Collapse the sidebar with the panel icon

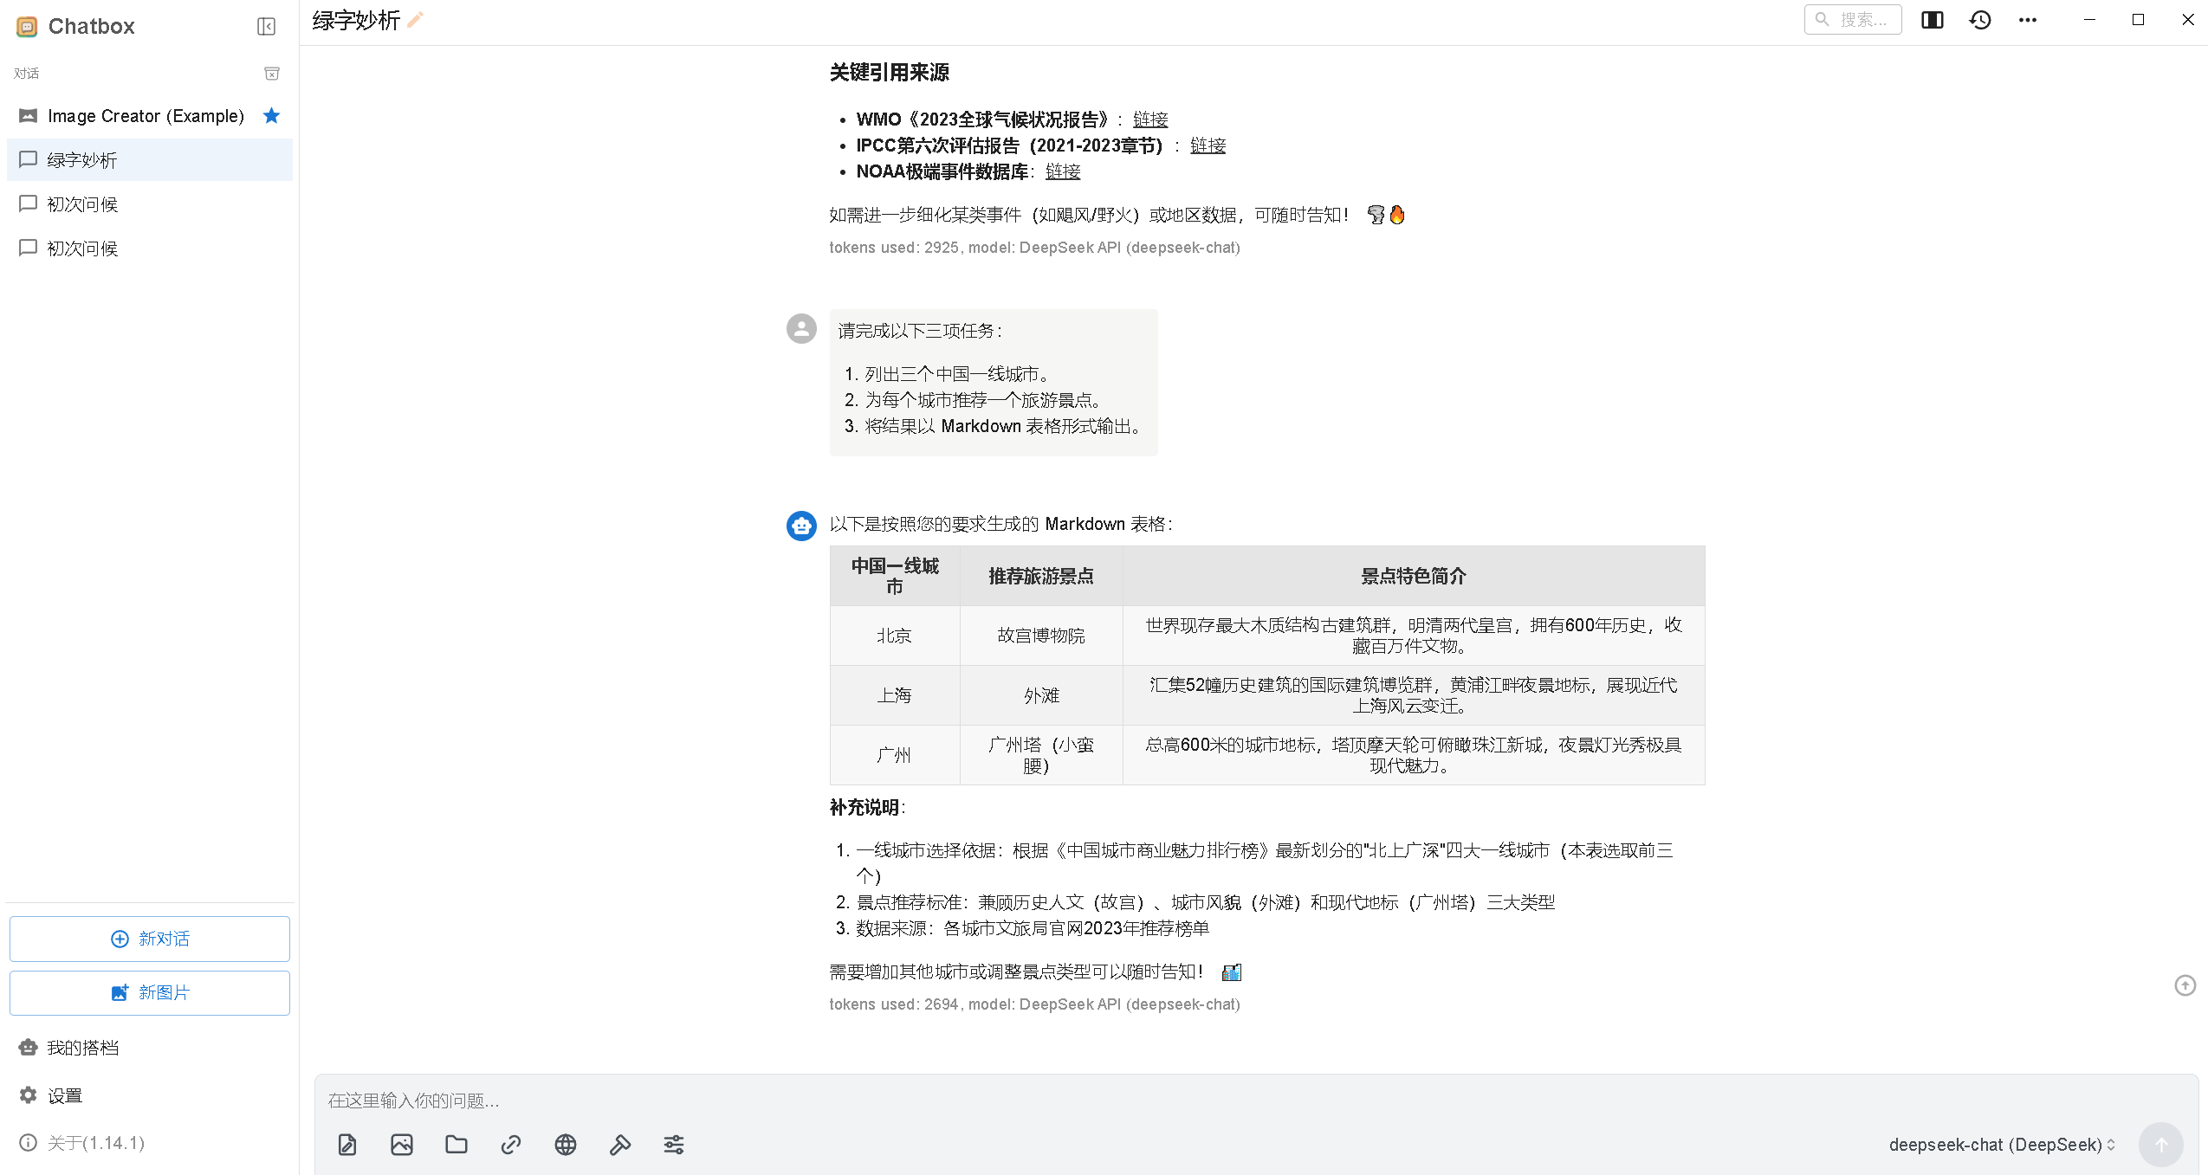(266, 27)
